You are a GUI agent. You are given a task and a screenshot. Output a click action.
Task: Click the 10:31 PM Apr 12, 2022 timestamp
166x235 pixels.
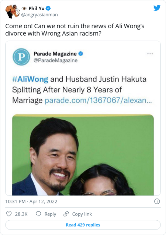point(31,202)
